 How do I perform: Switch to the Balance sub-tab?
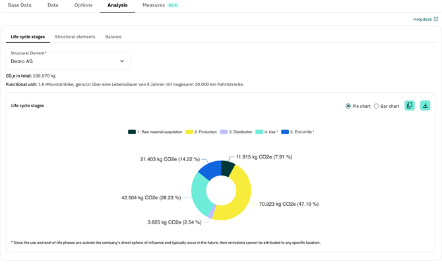pos(113,37)
